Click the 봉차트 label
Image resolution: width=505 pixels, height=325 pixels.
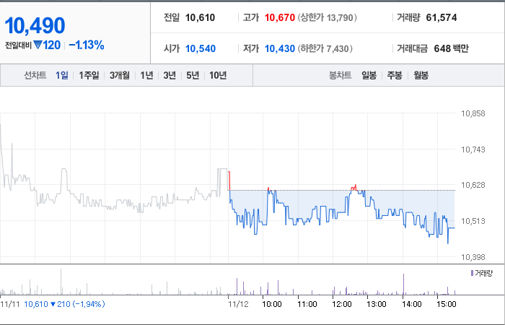coord(340,75)
